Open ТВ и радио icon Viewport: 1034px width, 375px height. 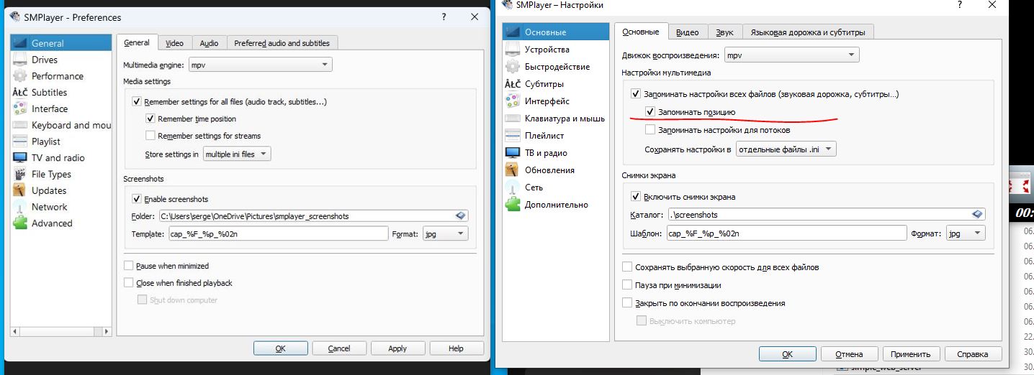(513, 152)
